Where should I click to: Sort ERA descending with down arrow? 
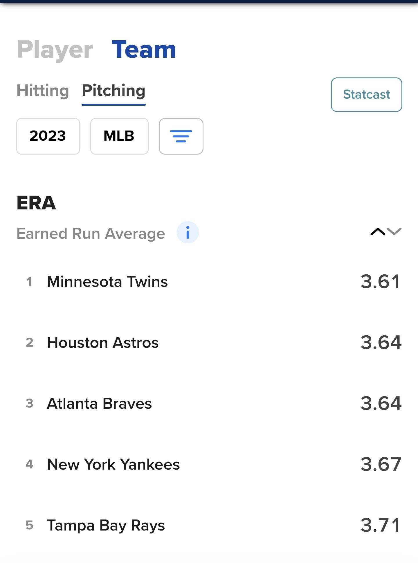[x=394, y=231]
